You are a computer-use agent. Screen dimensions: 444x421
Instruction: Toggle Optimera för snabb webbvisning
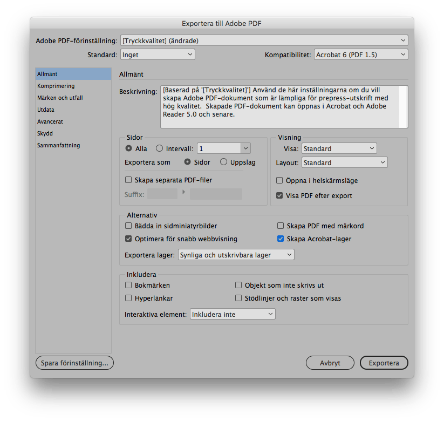[128, 239]
